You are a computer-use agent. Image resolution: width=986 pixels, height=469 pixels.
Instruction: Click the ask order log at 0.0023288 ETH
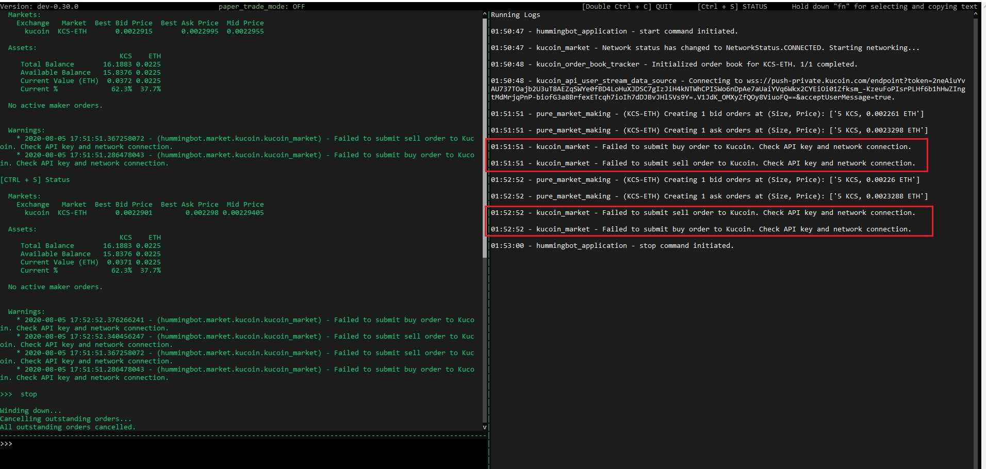coord(709,196)
